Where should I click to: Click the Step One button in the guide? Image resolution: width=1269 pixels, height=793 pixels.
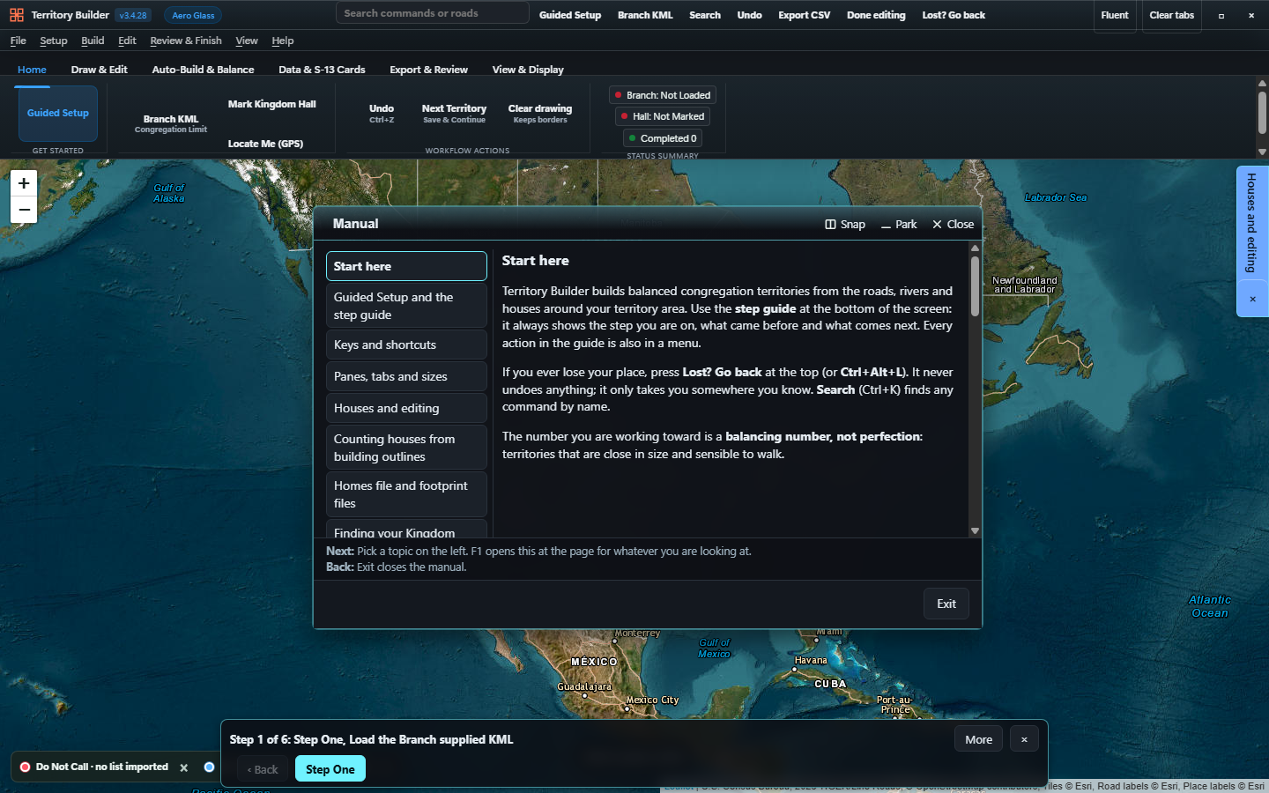pos(330,769)
